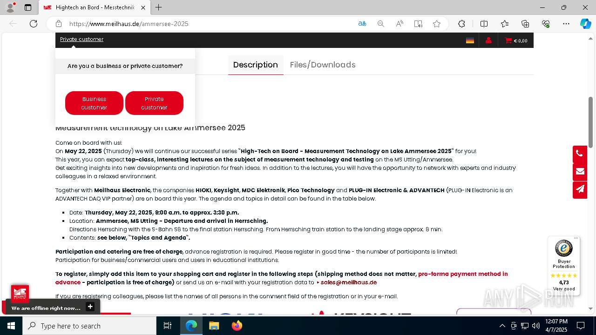This screenshot has width=596, height=335.
Task: Switch to the Files/Downloads tab
Action: 323,65
